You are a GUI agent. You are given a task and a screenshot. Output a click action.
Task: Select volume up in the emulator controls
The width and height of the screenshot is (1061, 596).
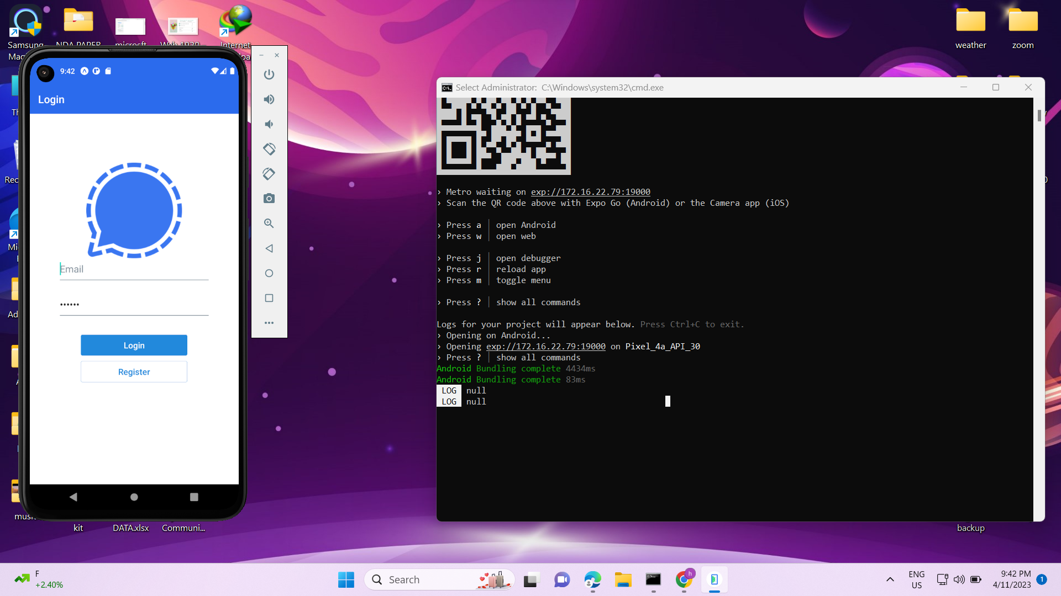269,99
